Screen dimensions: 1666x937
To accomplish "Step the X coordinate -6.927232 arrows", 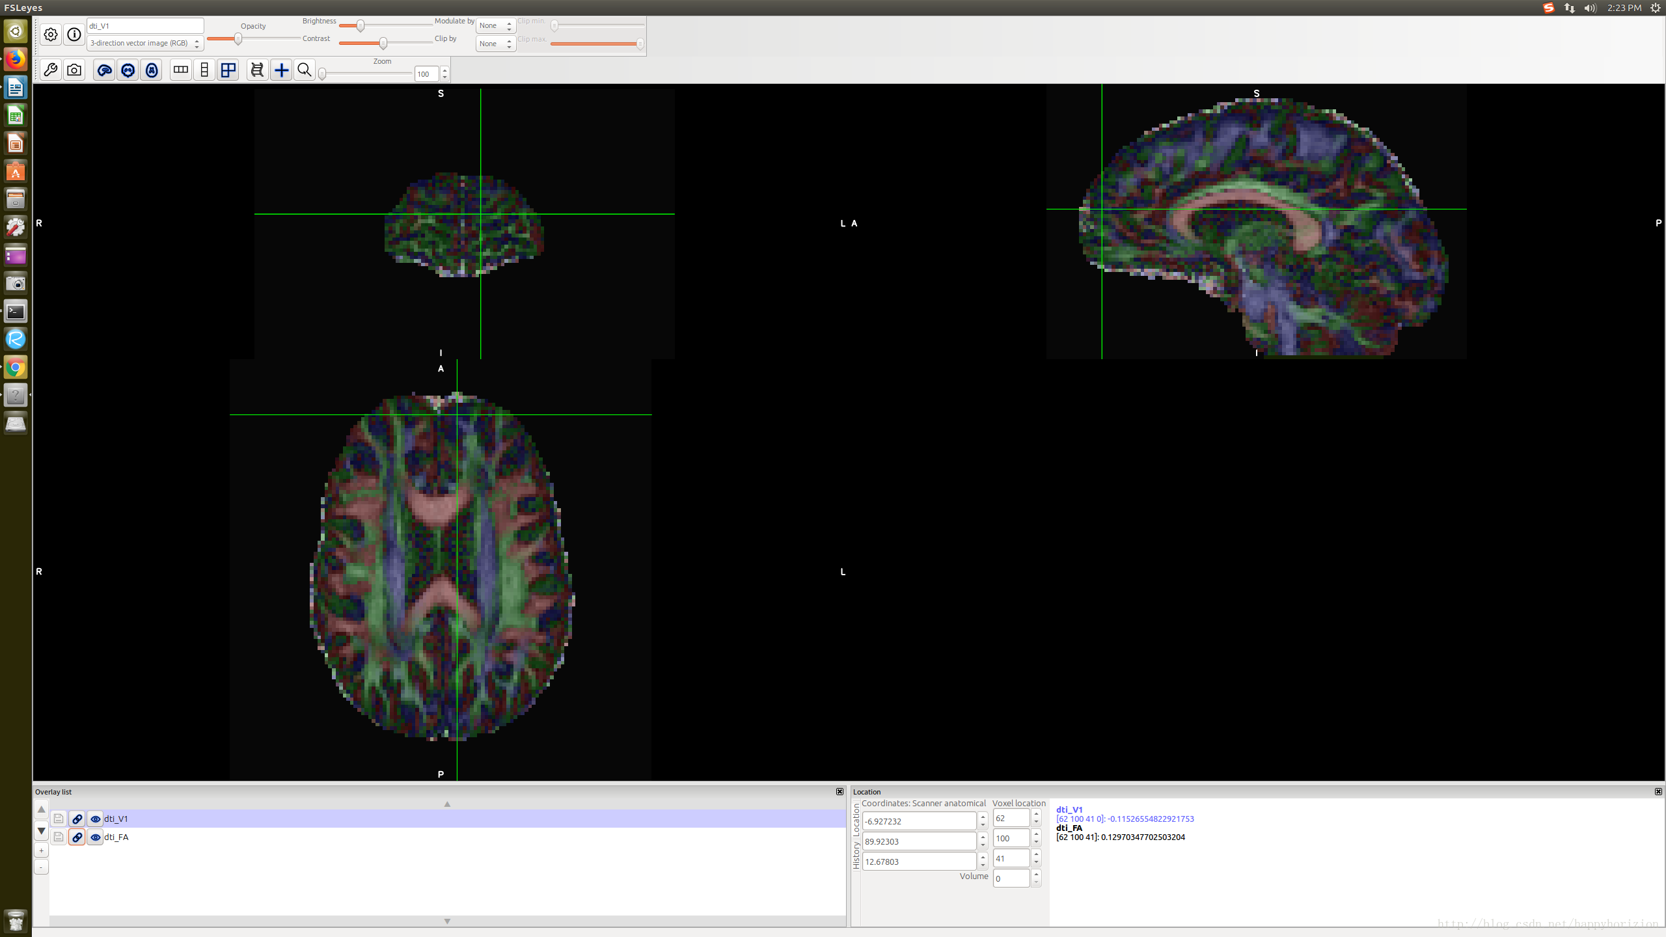I will tap(983, 821).
